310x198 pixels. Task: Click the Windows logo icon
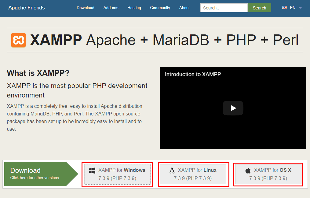pyautogui.click(x=92, y=170)
